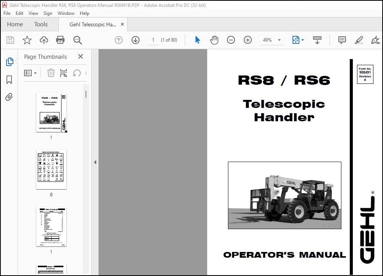The height and width of the screenshot is (276, 383).
Task: Close the Gehl Telescopic document tab
Action: [x=122, y=24]
